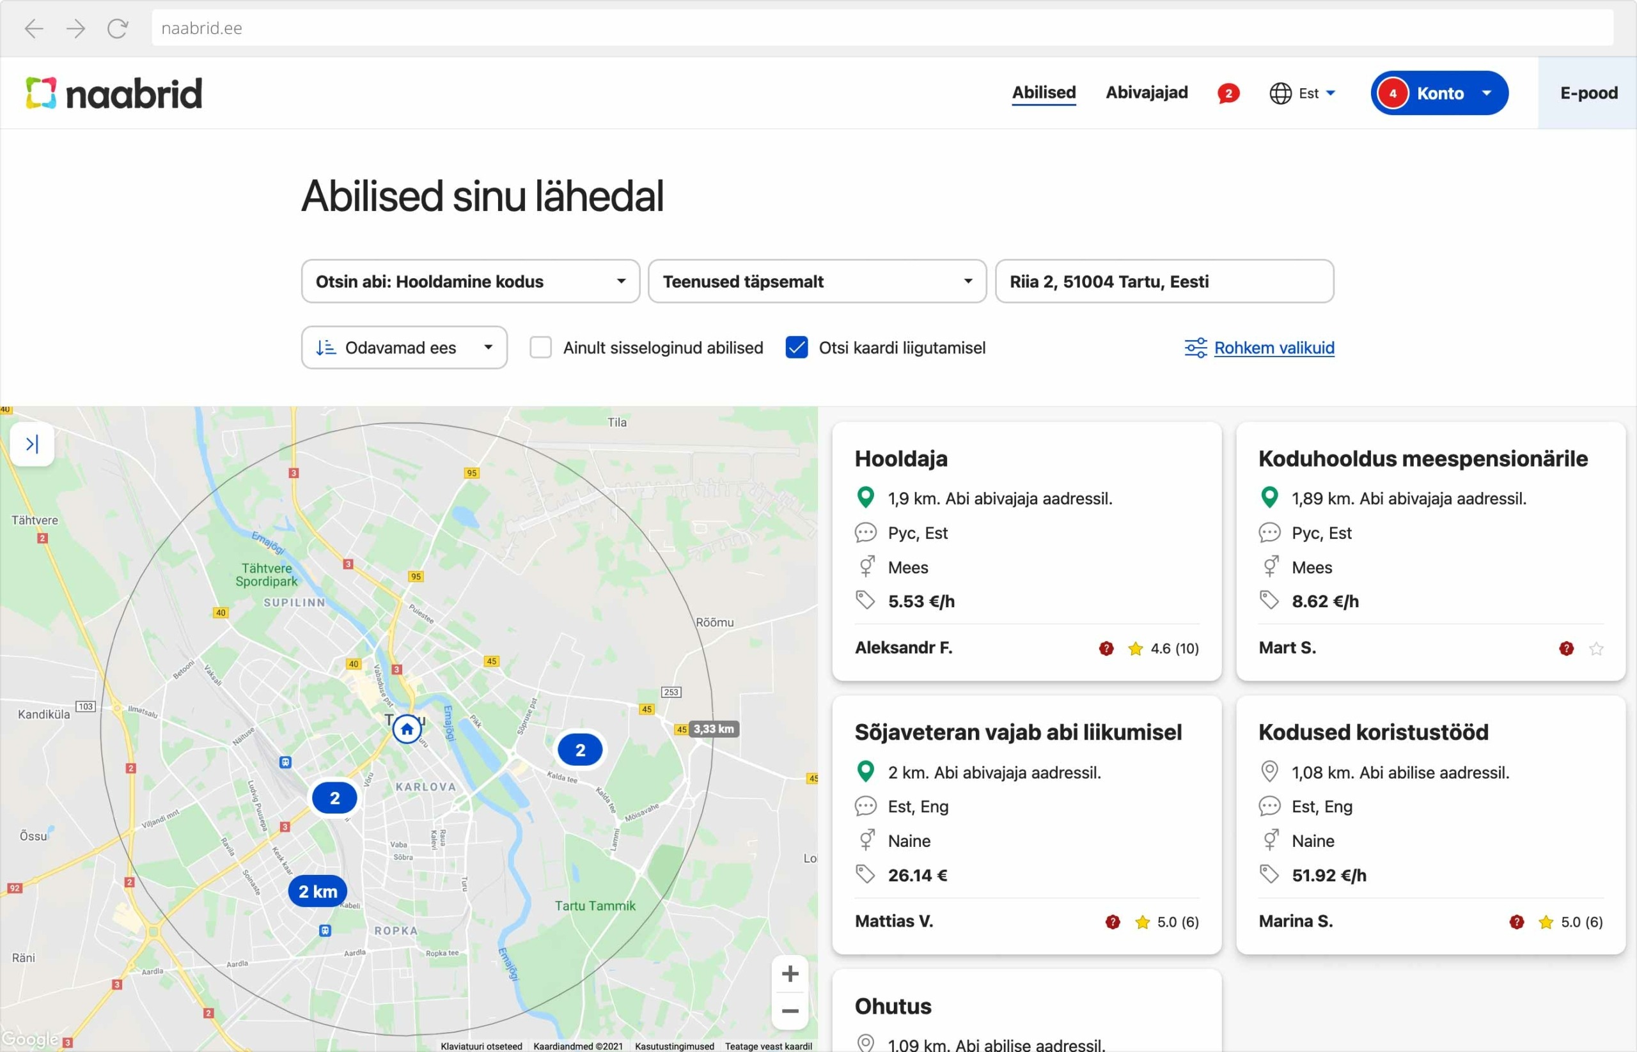This screenshot has width=1637, height=1052.
Task: Open the Konto account menu
Action: point(1439,93)
